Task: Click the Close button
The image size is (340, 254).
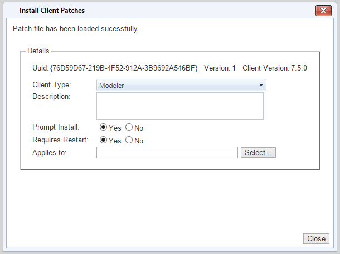Action: click(x=316, y=238)
